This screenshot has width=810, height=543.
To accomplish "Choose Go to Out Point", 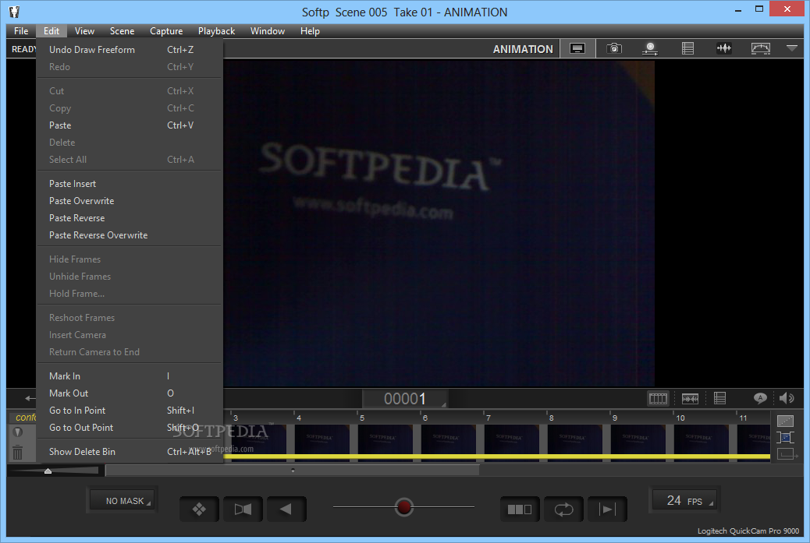I will click(x=130, y=427).
